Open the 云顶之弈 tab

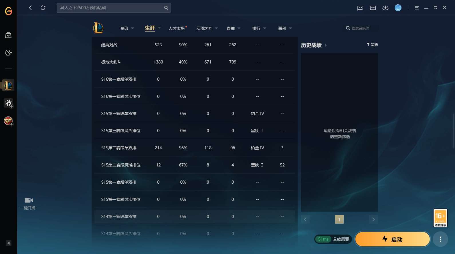pyautogui.click(x=204, y=28)
